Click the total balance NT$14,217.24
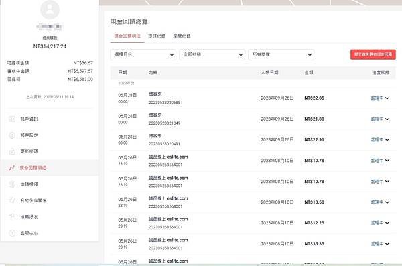Viewport: 402px width, 266px height. pos(50,46)
